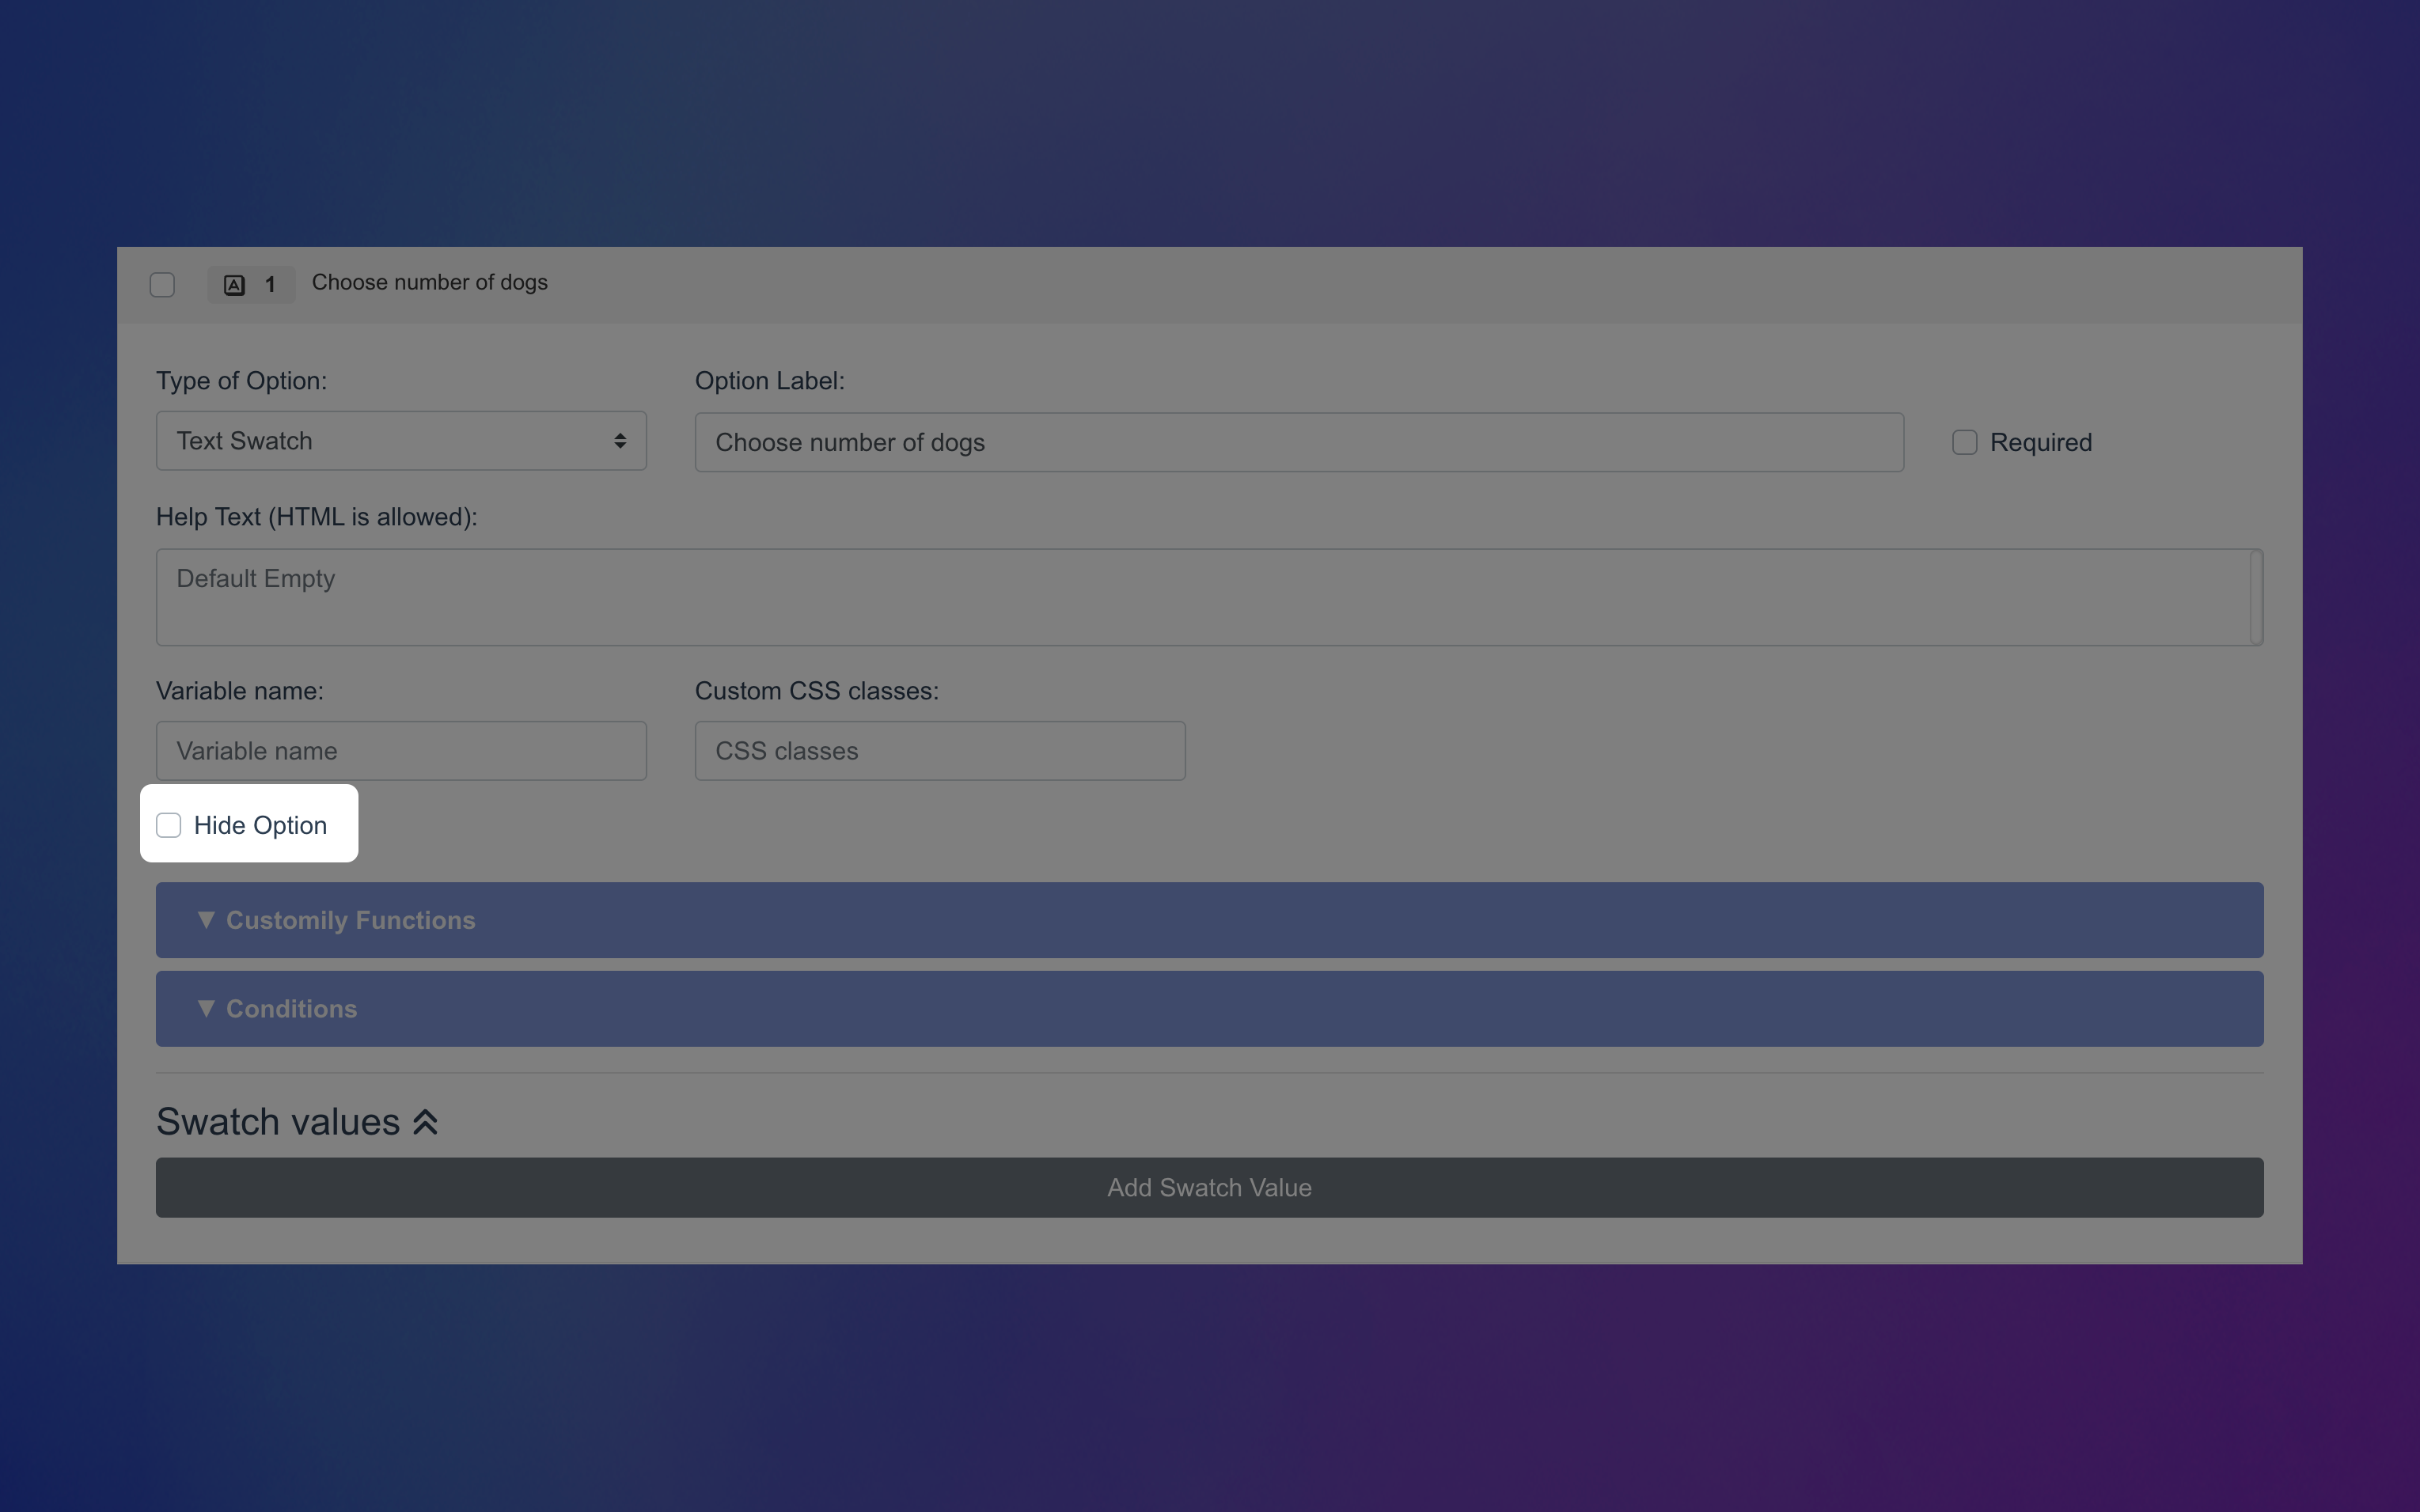Select the option row checkbox in header
Image resolution: width=2420 pixels, height=1512 pixels.
coord(162,285)
